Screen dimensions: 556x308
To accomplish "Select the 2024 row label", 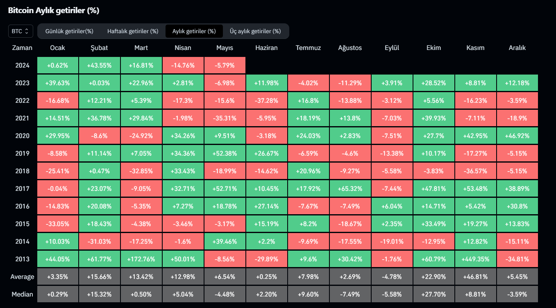I will click(22, 66).
